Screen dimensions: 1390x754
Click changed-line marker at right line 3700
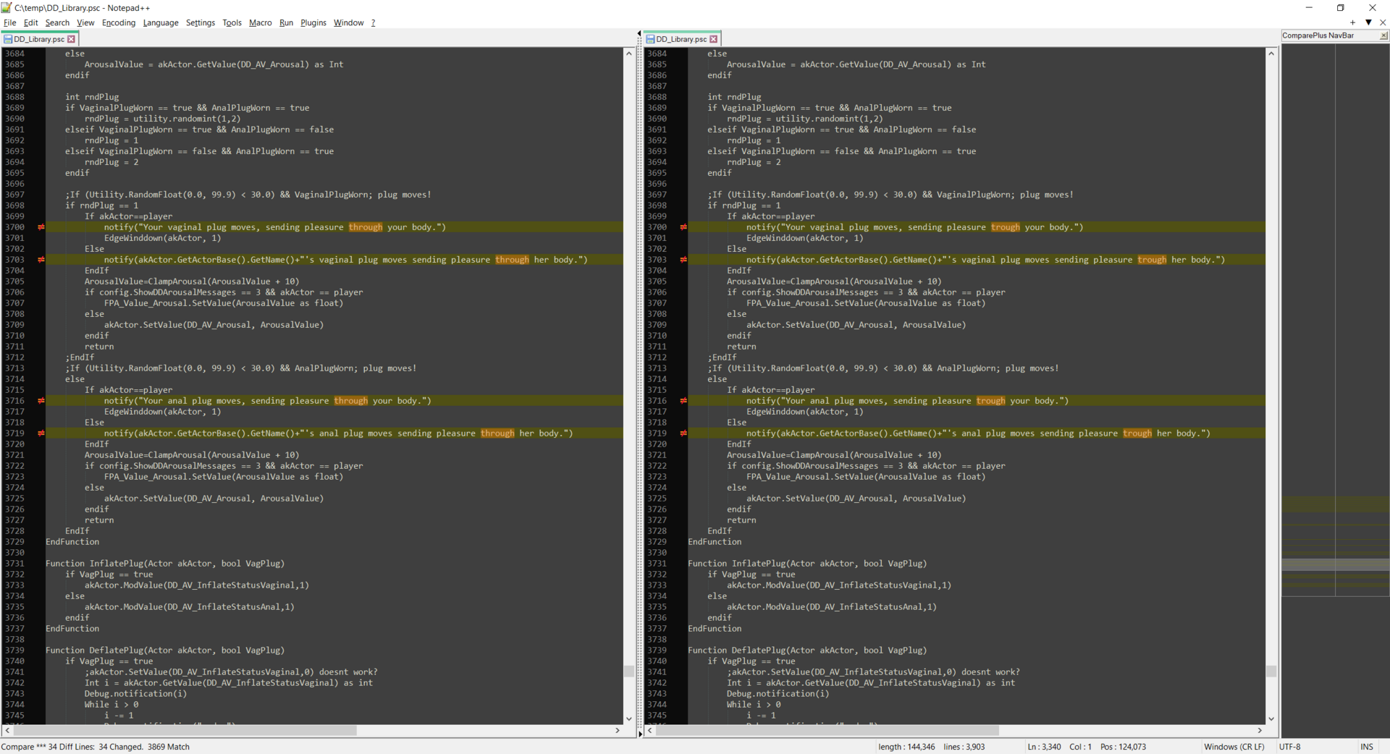click(x=683, y=227)
